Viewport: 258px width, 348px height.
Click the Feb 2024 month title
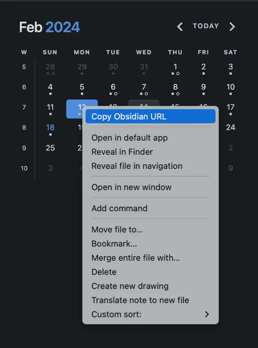(x=49, y=27)
